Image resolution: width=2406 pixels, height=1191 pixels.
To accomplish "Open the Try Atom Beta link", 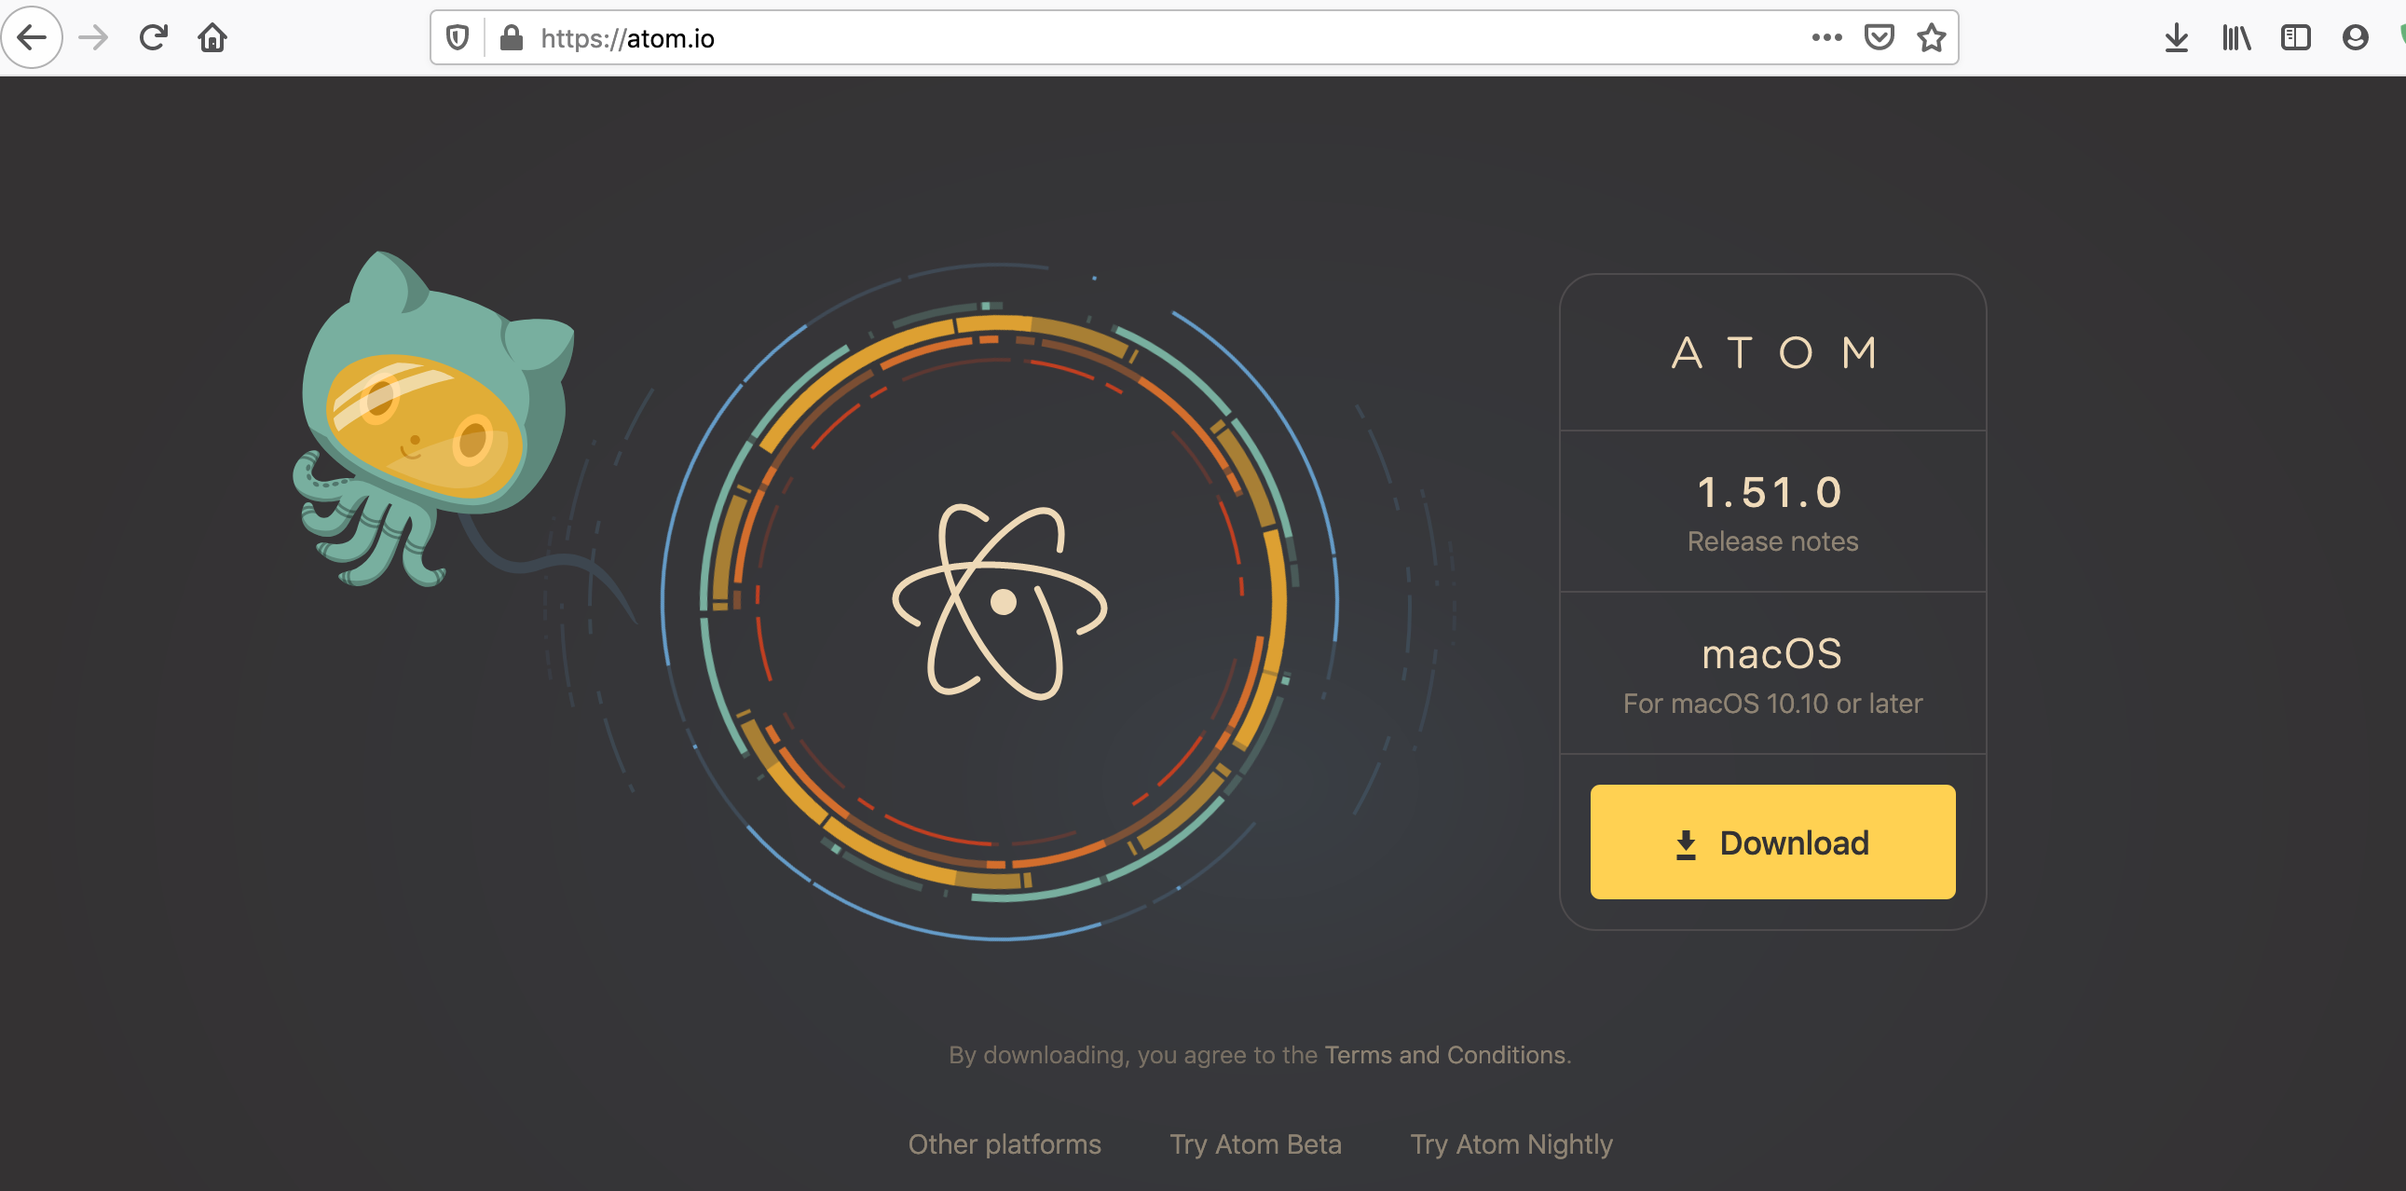I will point(1255,1144).
